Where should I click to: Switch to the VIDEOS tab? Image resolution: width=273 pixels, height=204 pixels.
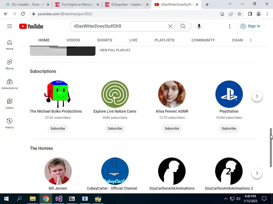click(x=73, y=40)
